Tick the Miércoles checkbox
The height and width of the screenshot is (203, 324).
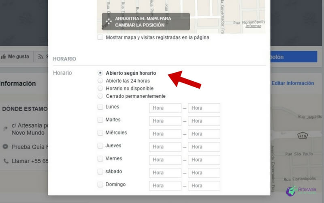[x=100, y=133]
